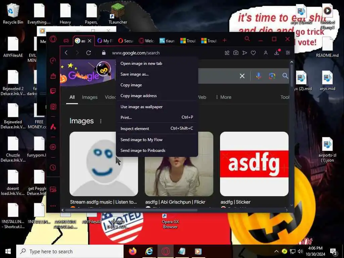The width and height of the screenshot is (344, 258).
Task: Choose Use image as wallpaper
Action: 157,107
